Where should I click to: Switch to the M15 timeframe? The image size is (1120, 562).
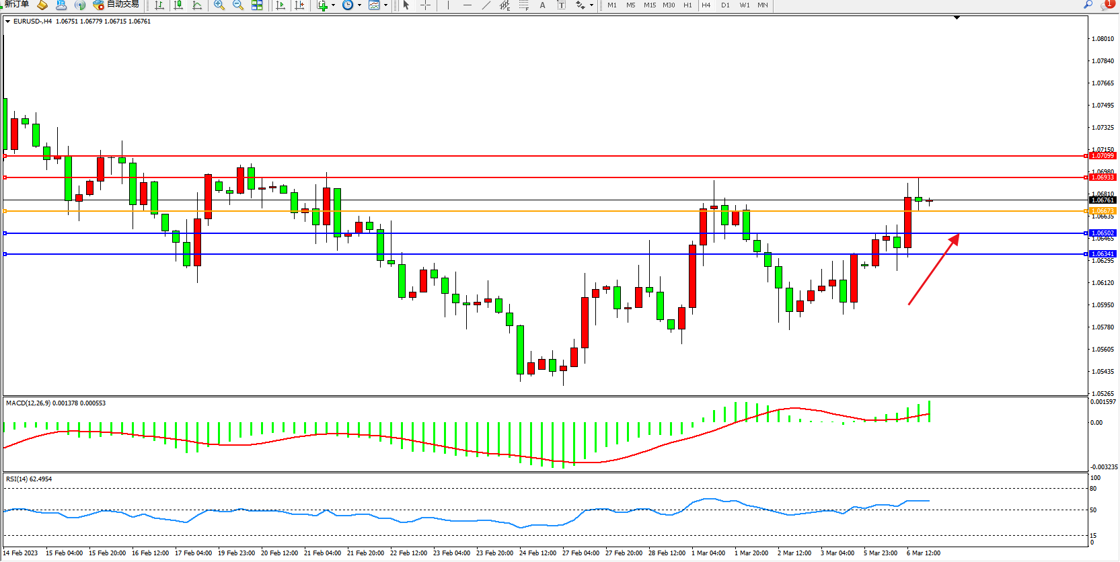(x=649, y=5)
